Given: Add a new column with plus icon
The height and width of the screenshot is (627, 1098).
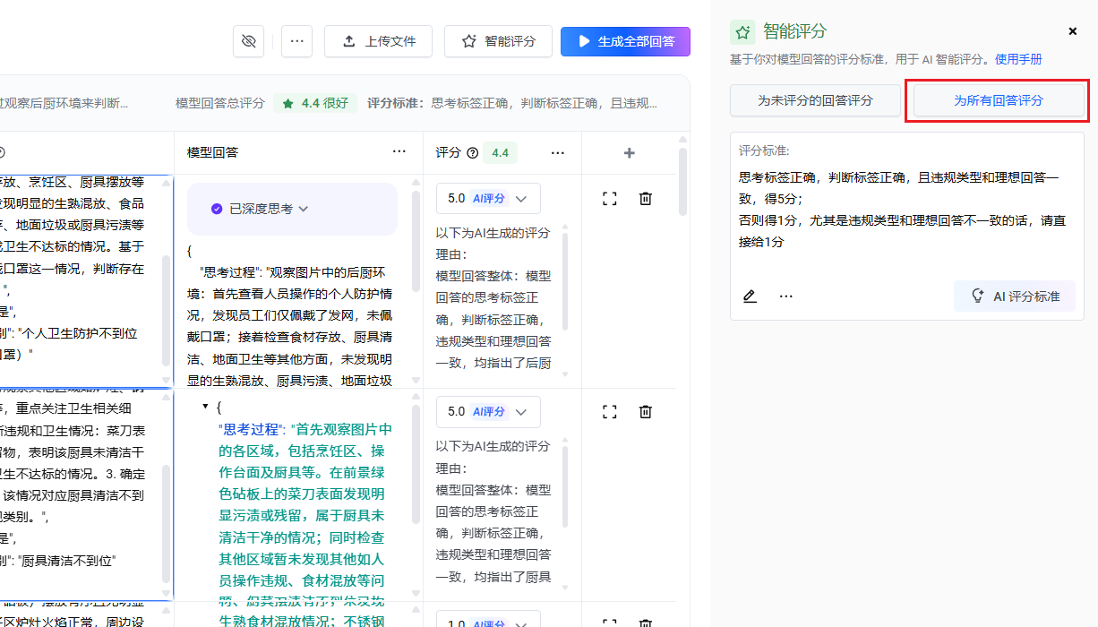Looking at the screenshot, I should [x=629, y=153].
